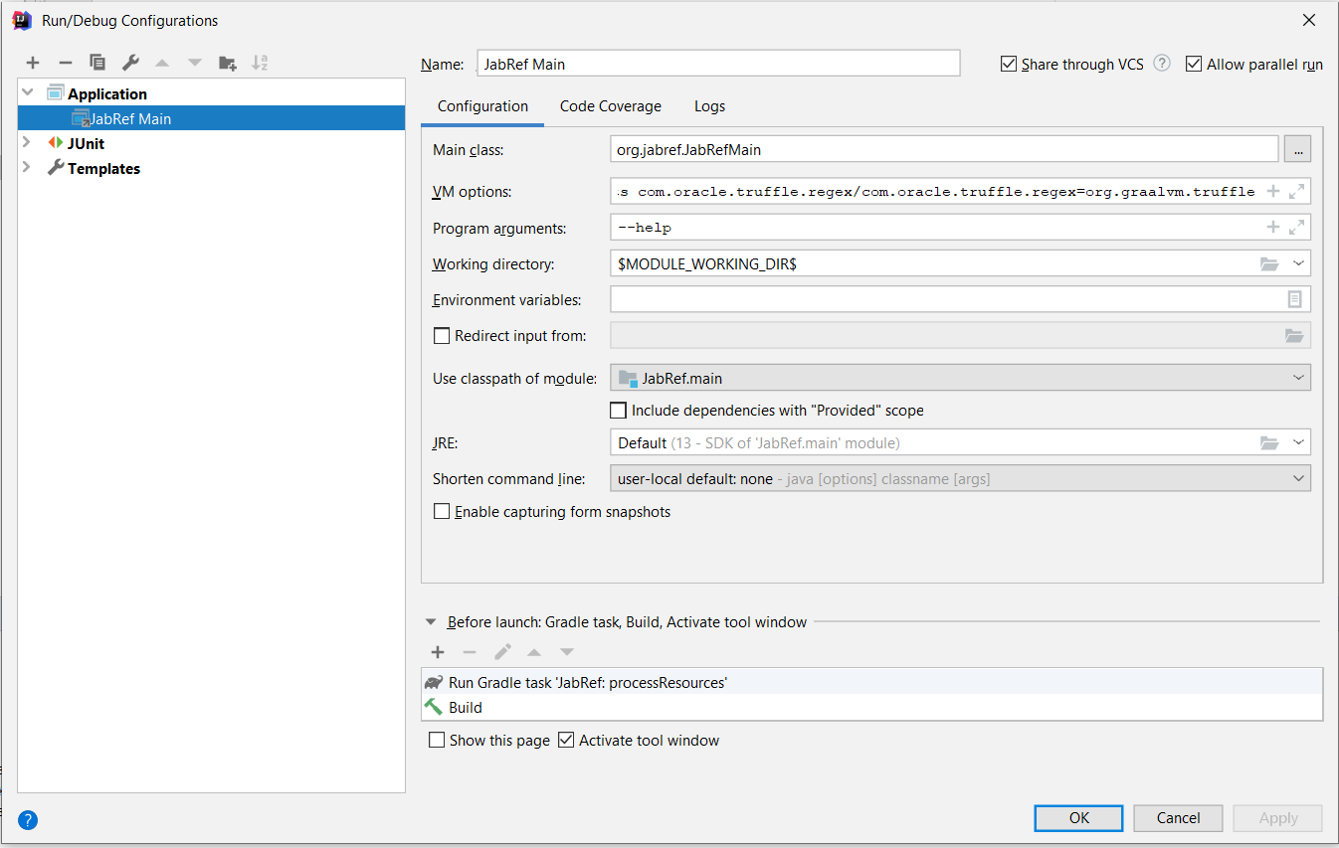Switch to the Code Coverage tab
1339x848 pixels.
(610, 105)
